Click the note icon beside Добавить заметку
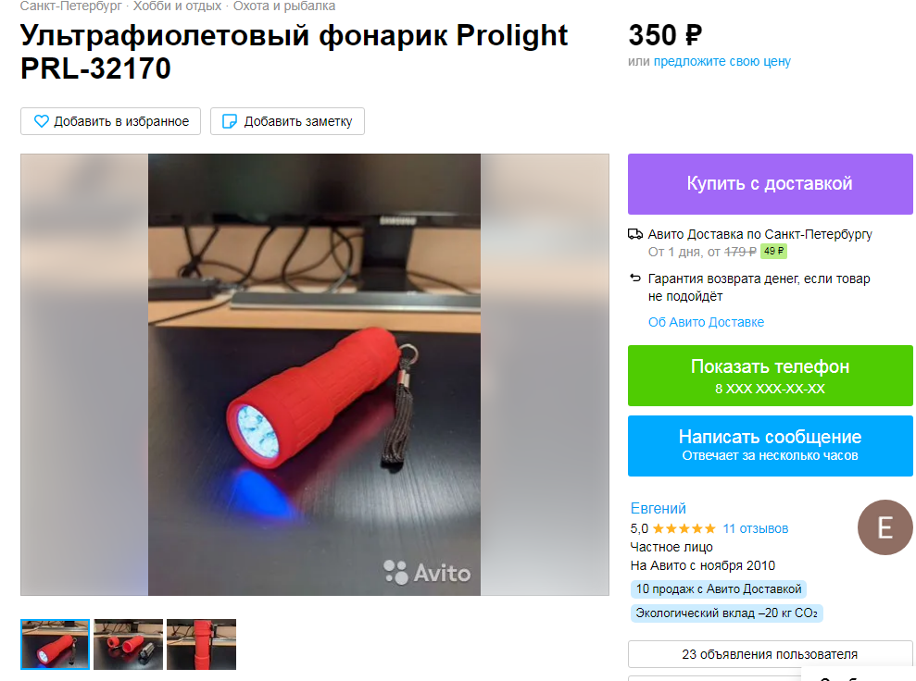Image resolution: width=916 pixels, height=681 pixels. pos(231,121)
